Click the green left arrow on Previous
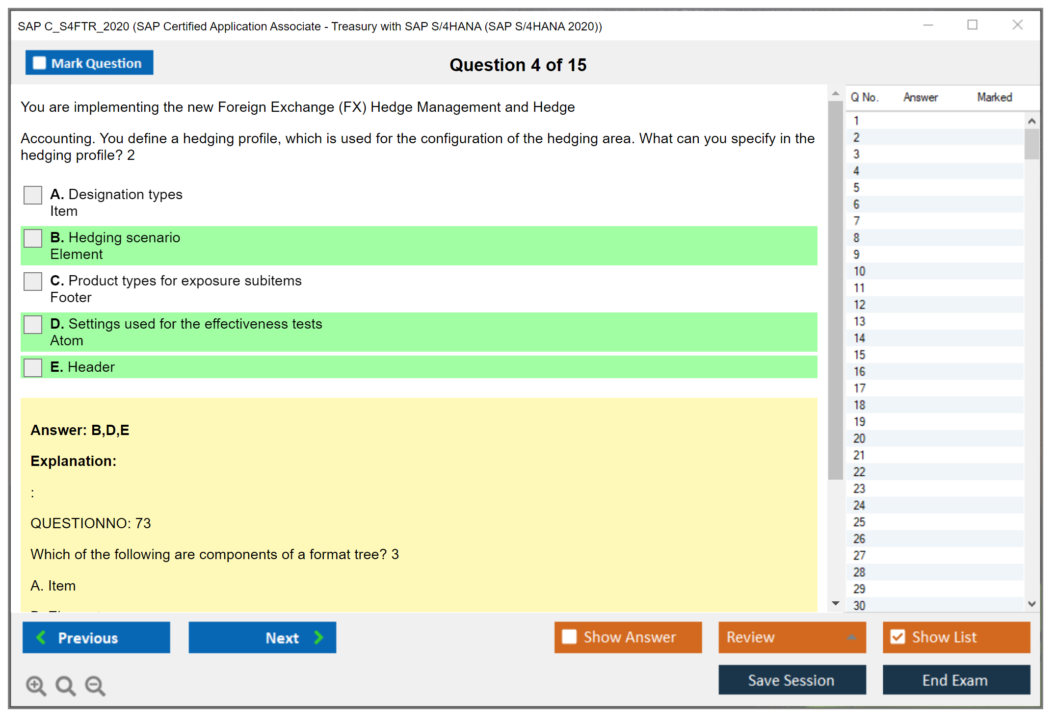This screenshot has height=721, width=1055. click(42, 638)
